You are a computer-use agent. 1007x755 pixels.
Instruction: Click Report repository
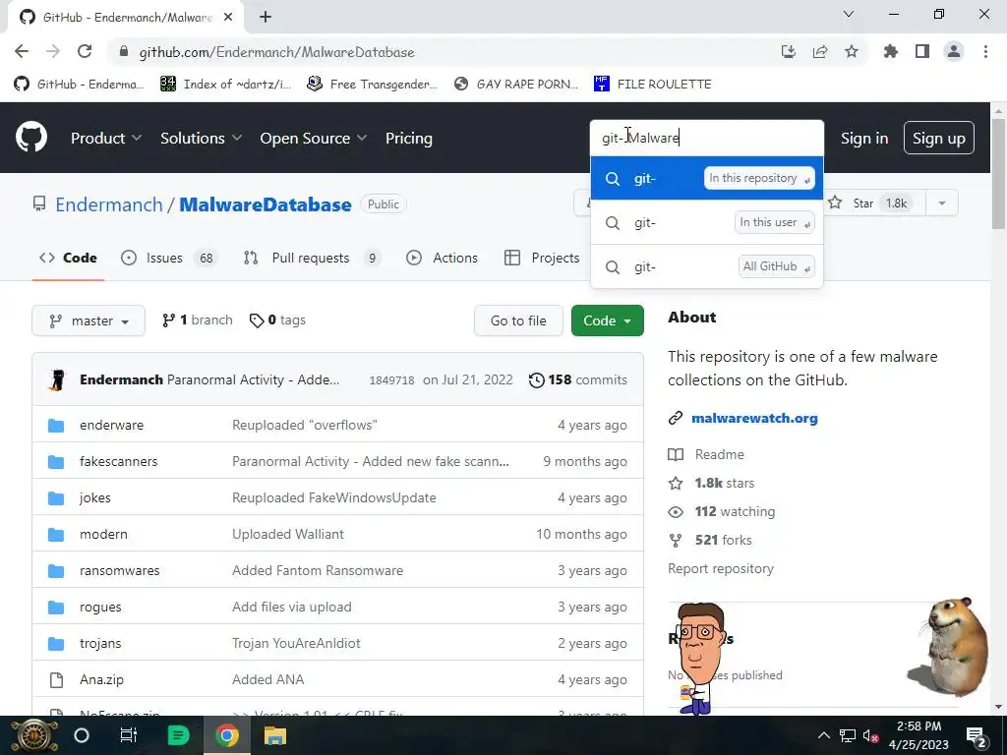coord(721,569)
